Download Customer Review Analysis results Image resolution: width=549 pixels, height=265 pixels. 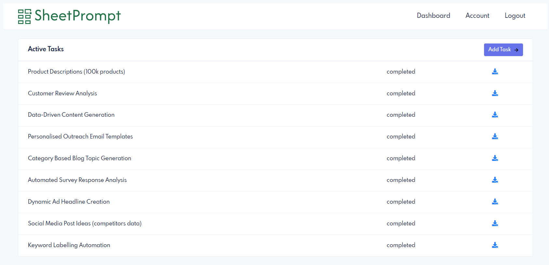click(x=495, y=93)
